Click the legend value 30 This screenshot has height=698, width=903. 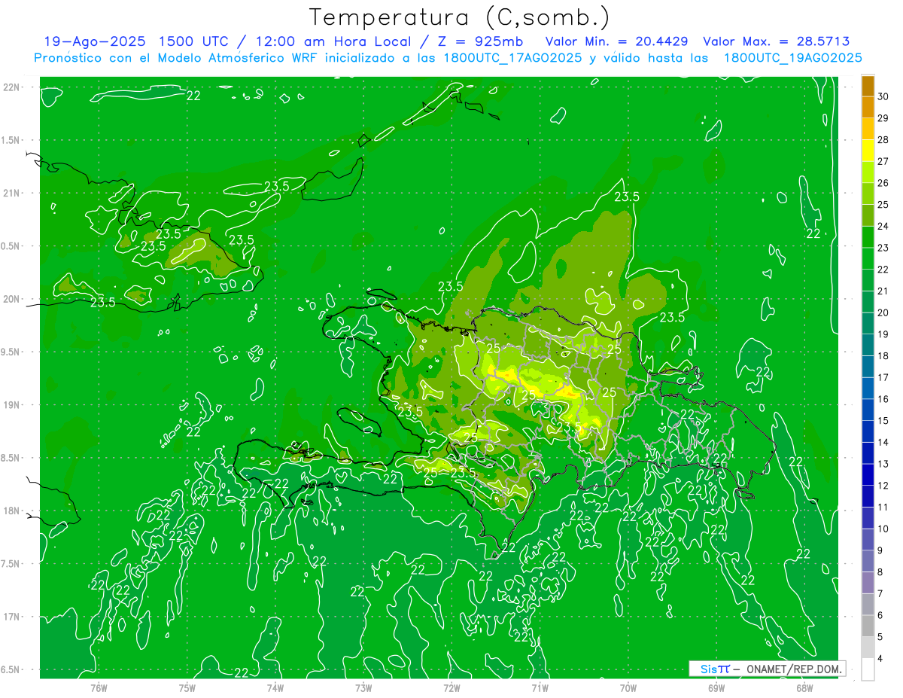coord(883,96)
